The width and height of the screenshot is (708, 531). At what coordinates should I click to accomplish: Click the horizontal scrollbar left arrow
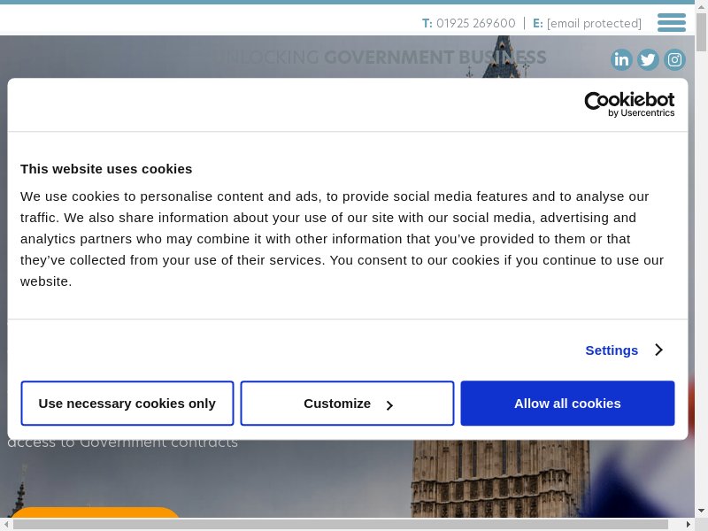pyautogui.click(x=6, y=524)
